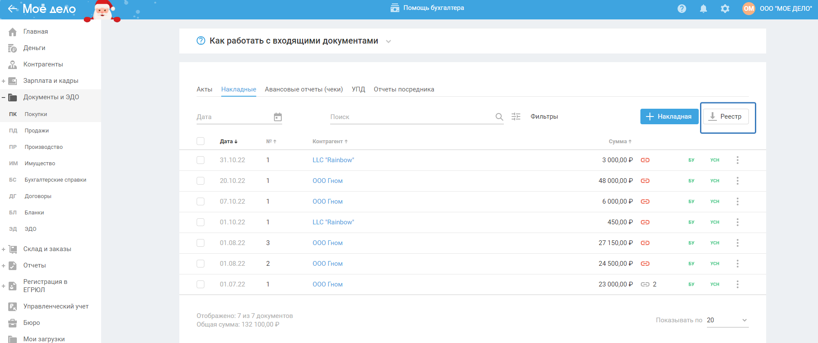Open three-dot menu for 24 500,00 ₽ row
The height and width of the screenshot is (343, 818).
tap(738, 264)
